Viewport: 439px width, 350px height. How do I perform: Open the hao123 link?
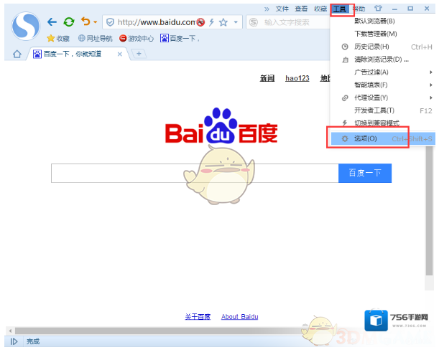tap(297, 78)
